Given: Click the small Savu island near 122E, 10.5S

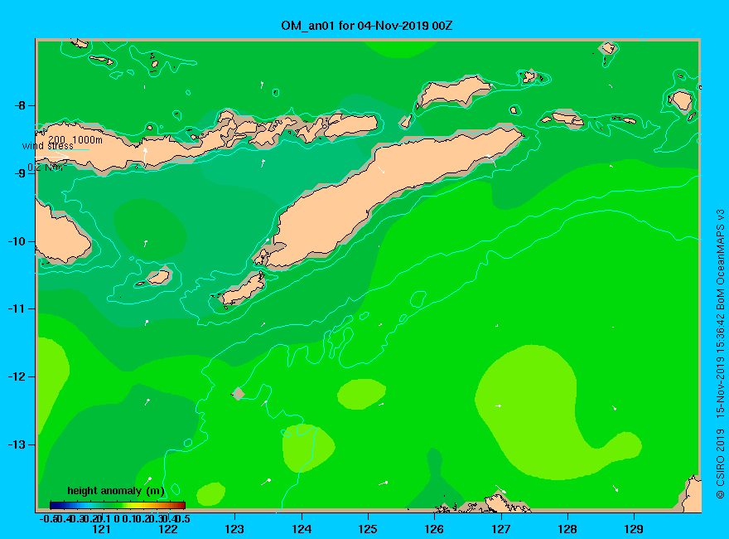Looking at the screenshot, I should 158,277.
